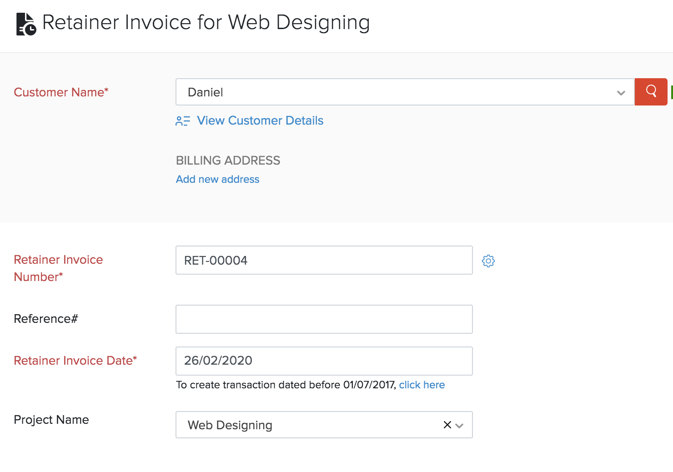Click the Retainer Invoice for Web Designing title

pos(206,22)
